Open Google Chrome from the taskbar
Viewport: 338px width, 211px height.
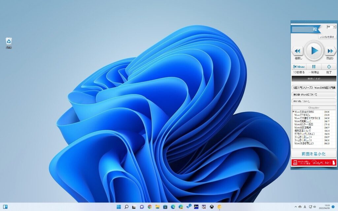click(x=150, y=207)
